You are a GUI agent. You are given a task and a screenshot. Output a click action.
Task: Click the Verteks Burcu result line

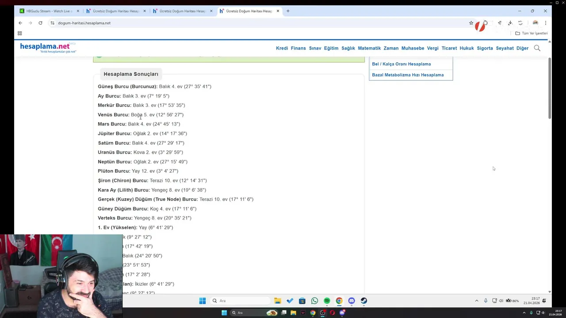145,218
